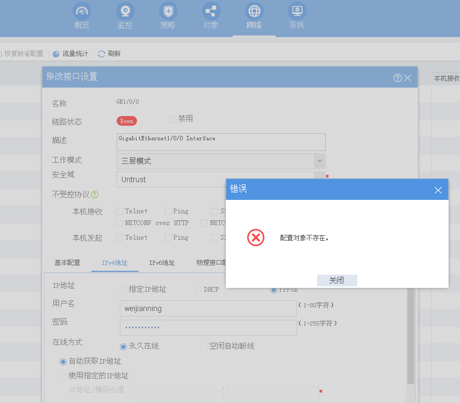Switch to IPv6地址 tab
The image size is (460, 403).
point(162,263)
